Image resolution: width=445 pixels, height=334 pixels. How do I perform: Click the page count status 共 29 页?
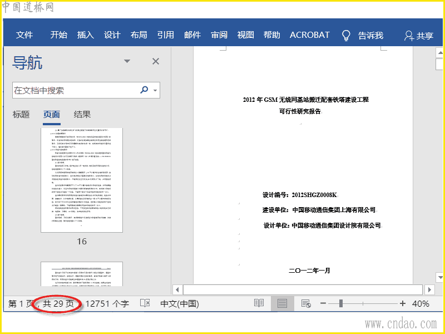[58, 304]
